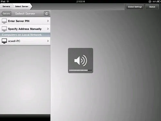Tap the speaker volume overlay icon

[80, 61]
